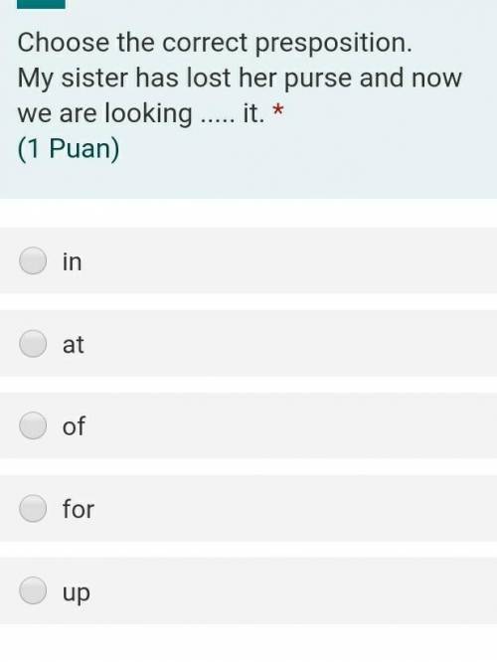This screenshot has height=662, width=497.
Task: Click the "Choose the correct presposition." heading
Action: [215, 43]
